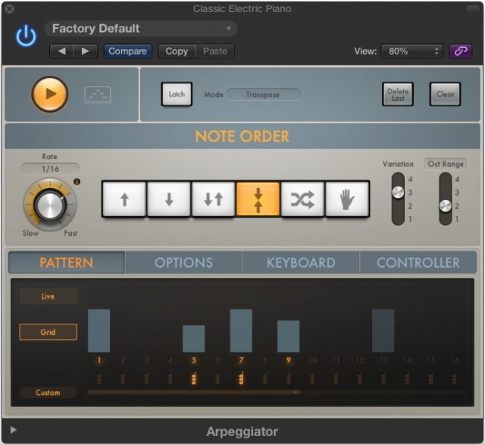Click the Oct Range slider handle
This screenshot has height=445, width=485.
[445, 205]
